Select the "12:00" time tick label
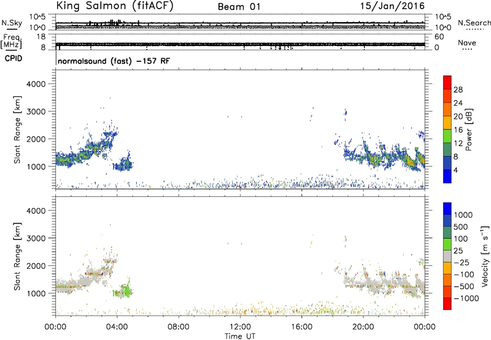 240,327
